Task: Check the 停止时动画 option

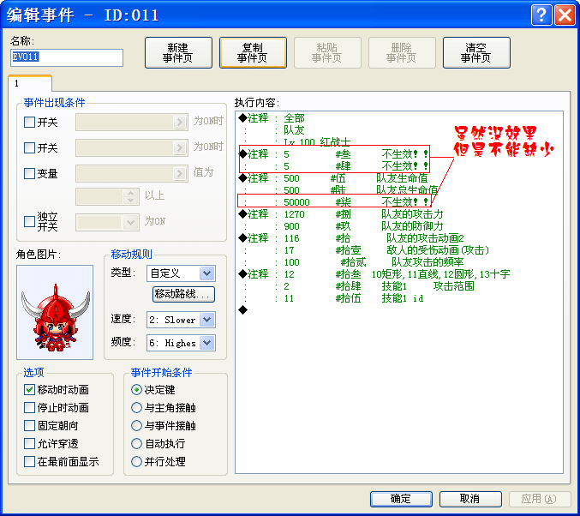Action: tap(29, 408)
